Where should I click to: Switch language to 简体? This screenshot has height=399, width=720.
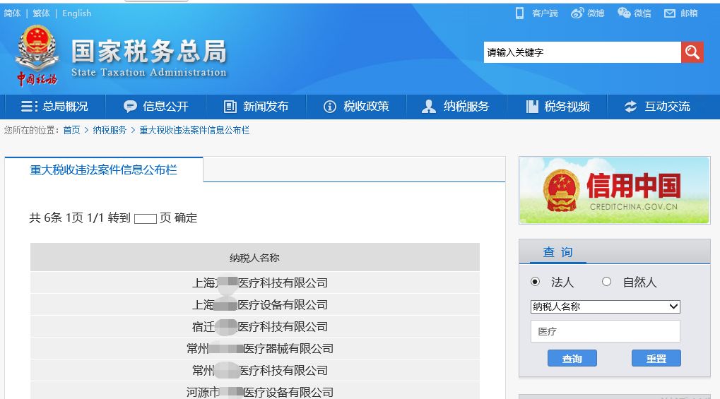13,13
